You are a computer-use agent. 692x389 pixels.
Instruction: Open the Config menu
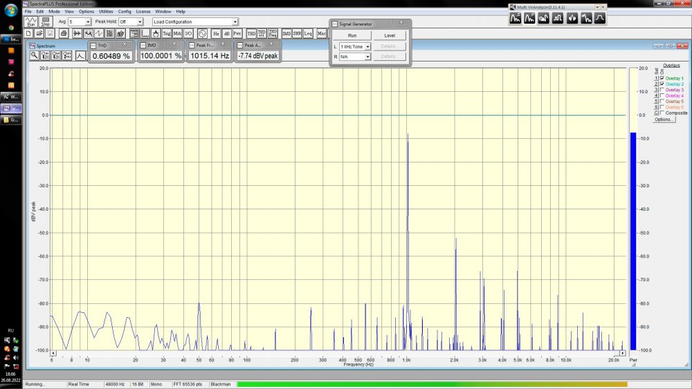click(125, 12)
